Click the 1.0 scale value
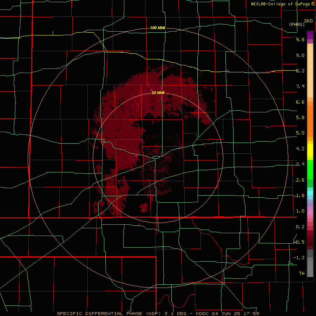 (300, 211)
